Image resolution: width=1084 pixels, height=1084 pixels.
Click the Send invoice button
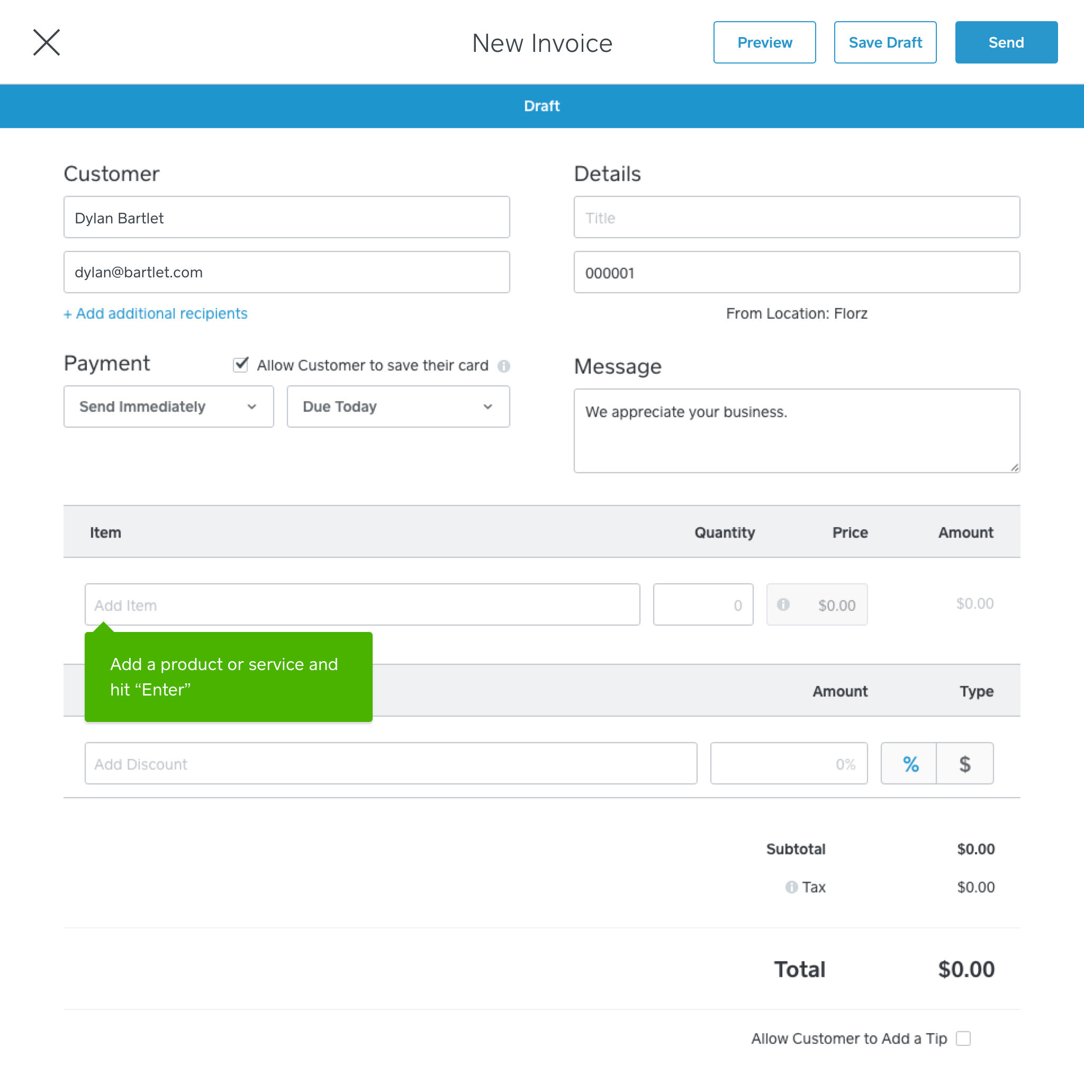coord(1007,42)
